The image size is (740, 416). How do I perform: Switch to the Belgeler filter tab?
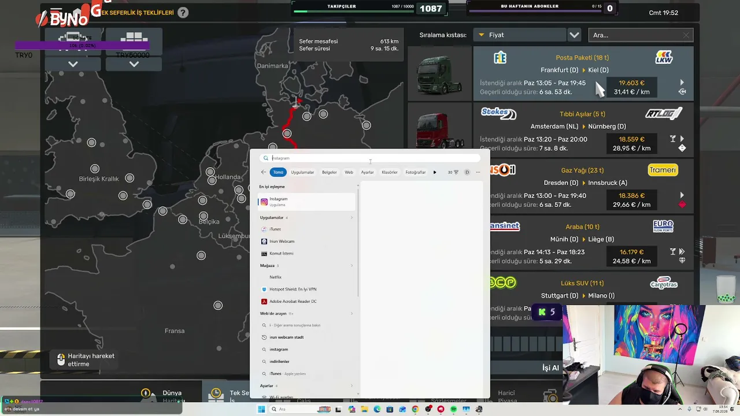pos(330,172)
